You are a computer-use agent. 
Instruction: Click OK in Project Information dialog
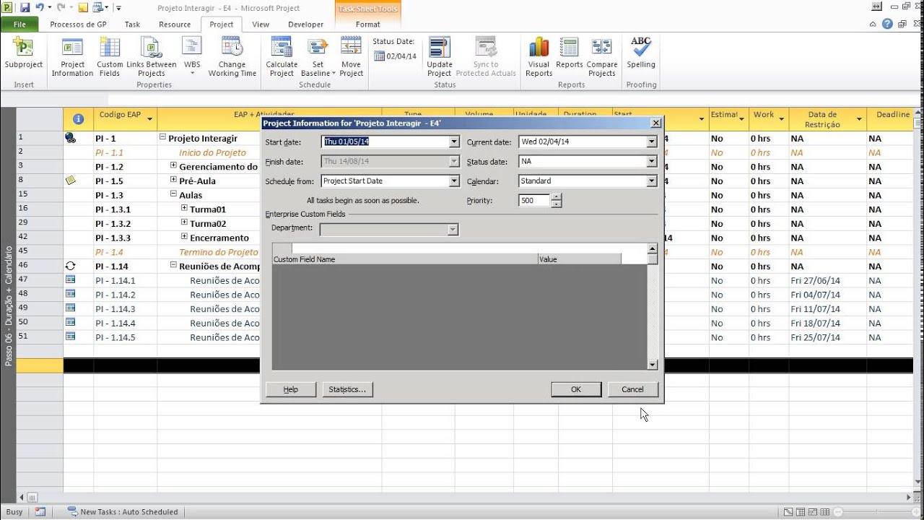(x=576, y=389)
